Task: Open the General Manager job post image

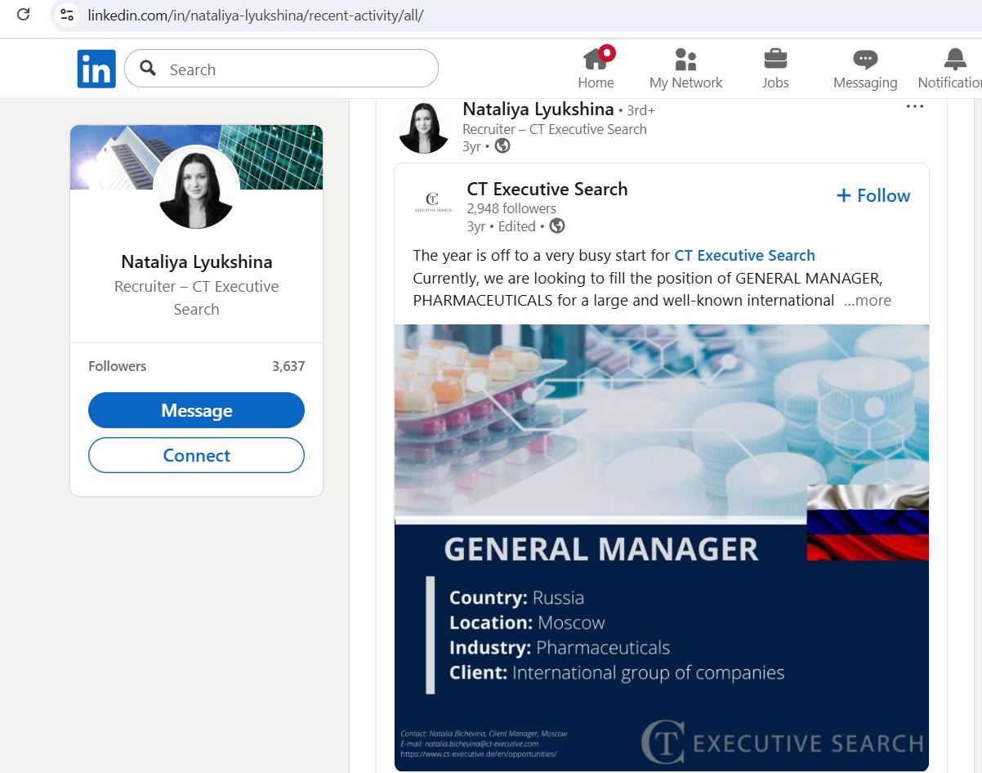Action: [x=661, y=547]
